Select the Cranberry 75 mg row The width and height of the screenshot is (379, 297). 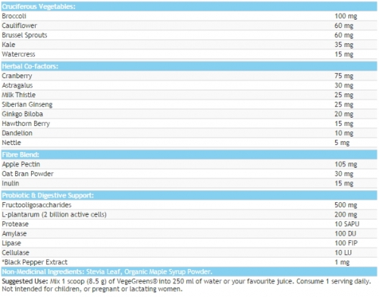tap(189, 76)
